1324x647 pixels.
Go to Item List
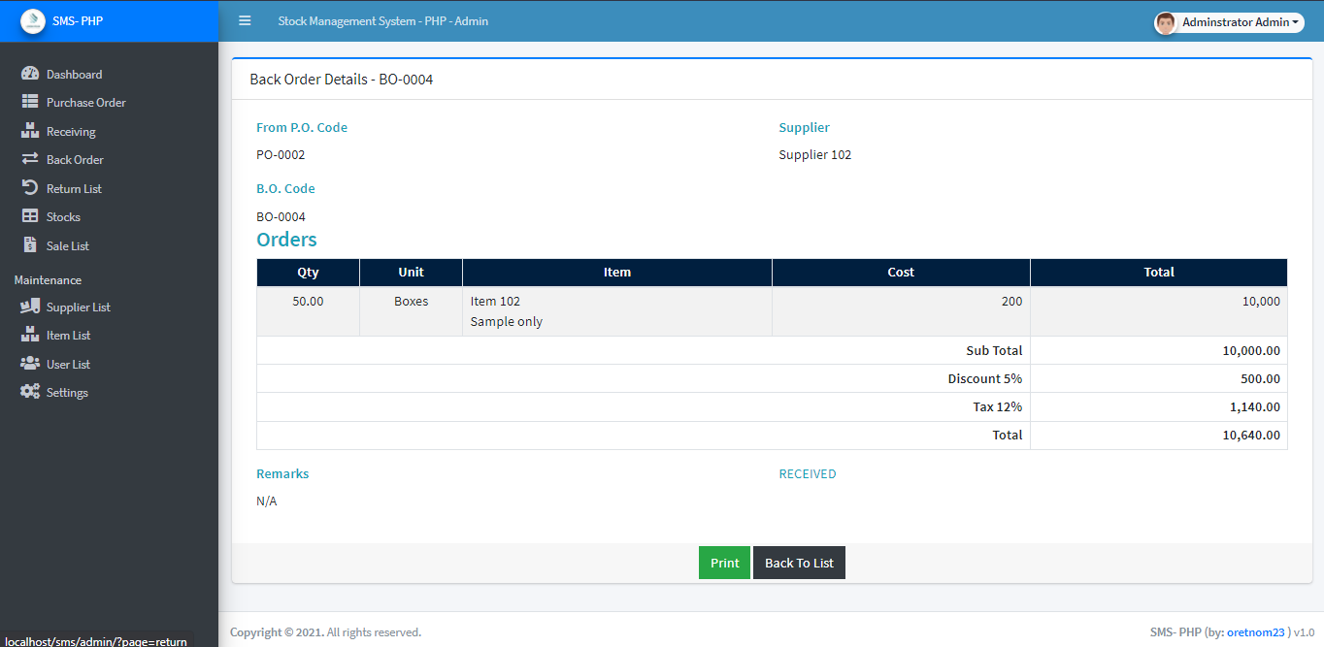[109, 335]
